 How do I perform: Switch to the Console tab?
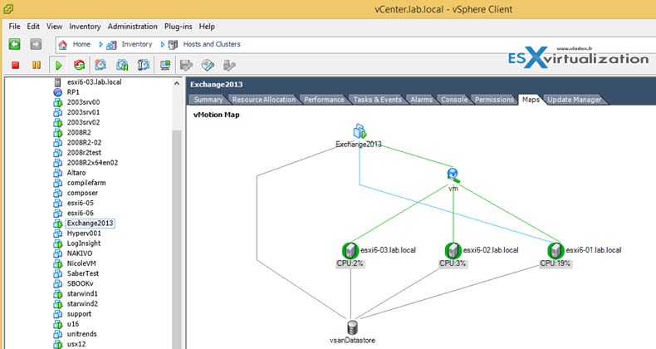[x=454, y=100]
